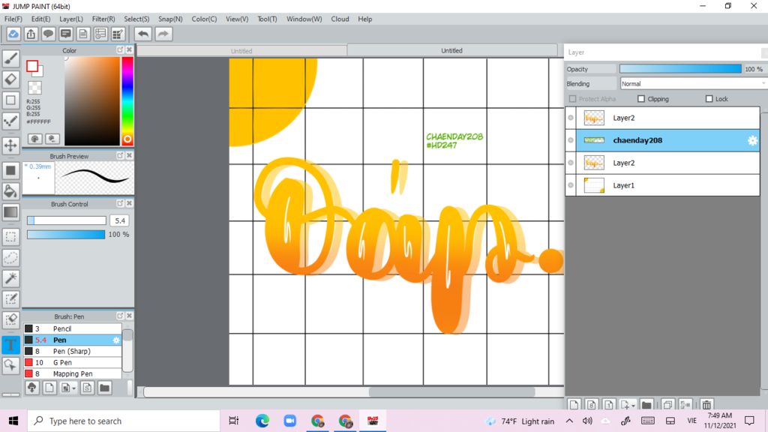768x432 pixels.
Task: Open Microsoft Edge from taskbar
Action: pos(262,421)
